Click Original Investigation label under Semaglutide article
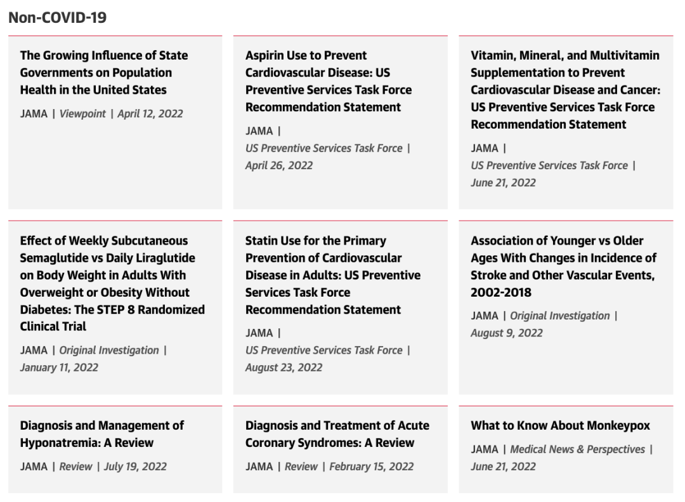The image size is (685, 502). tap(109, 351)
